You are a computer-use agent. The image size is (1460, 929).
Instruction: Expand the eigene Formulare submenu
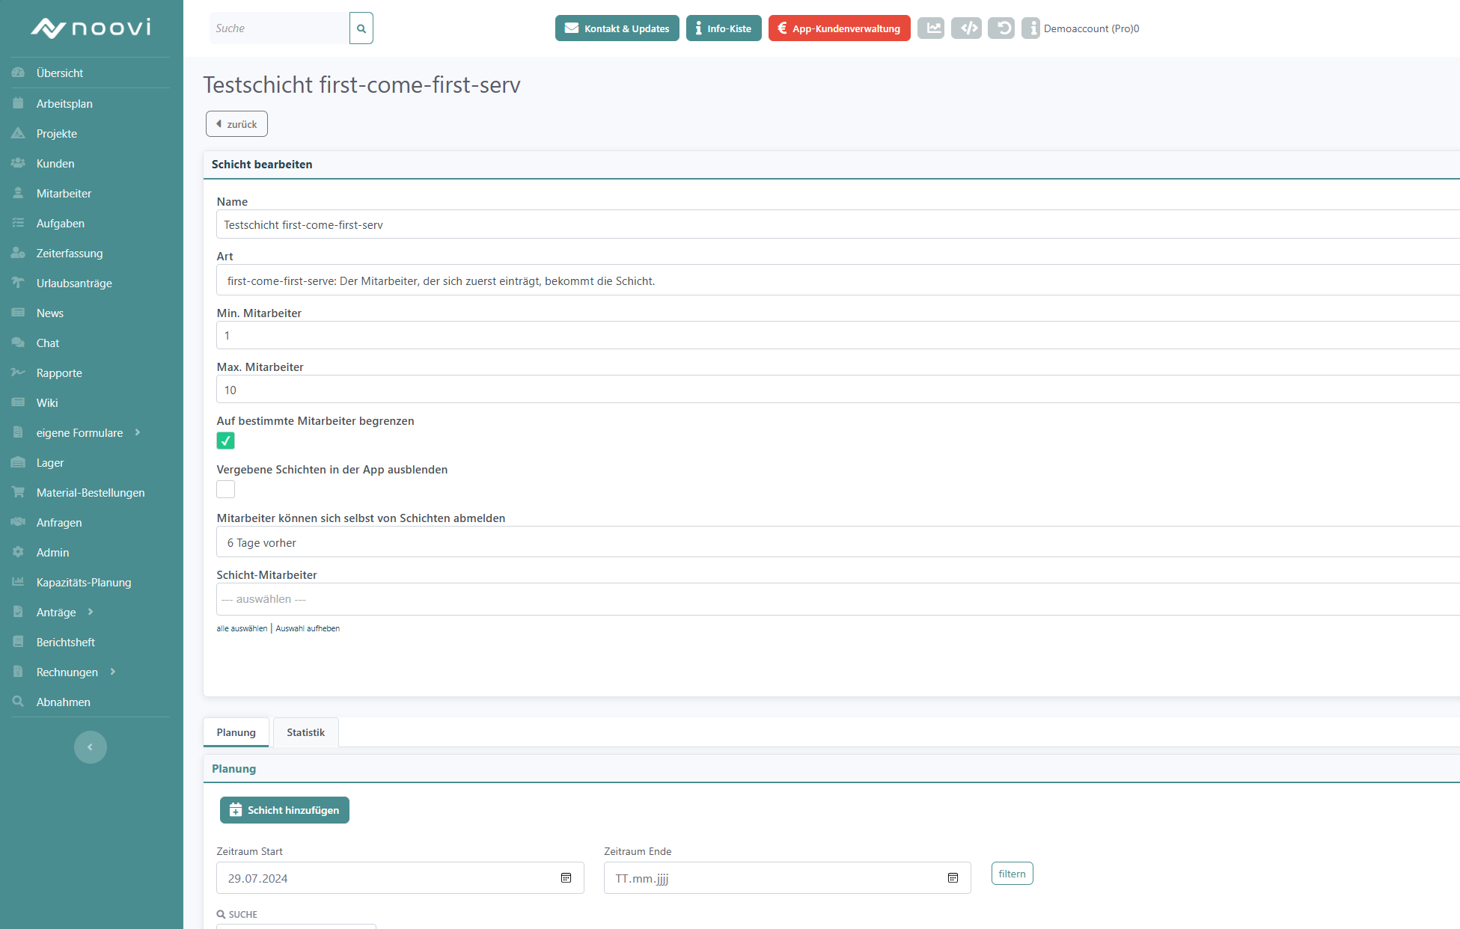pyautogui.click(x=79, y=432)
